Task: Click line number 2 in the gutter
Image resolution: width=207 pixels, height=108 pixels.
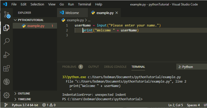Action: coord(67,30)
